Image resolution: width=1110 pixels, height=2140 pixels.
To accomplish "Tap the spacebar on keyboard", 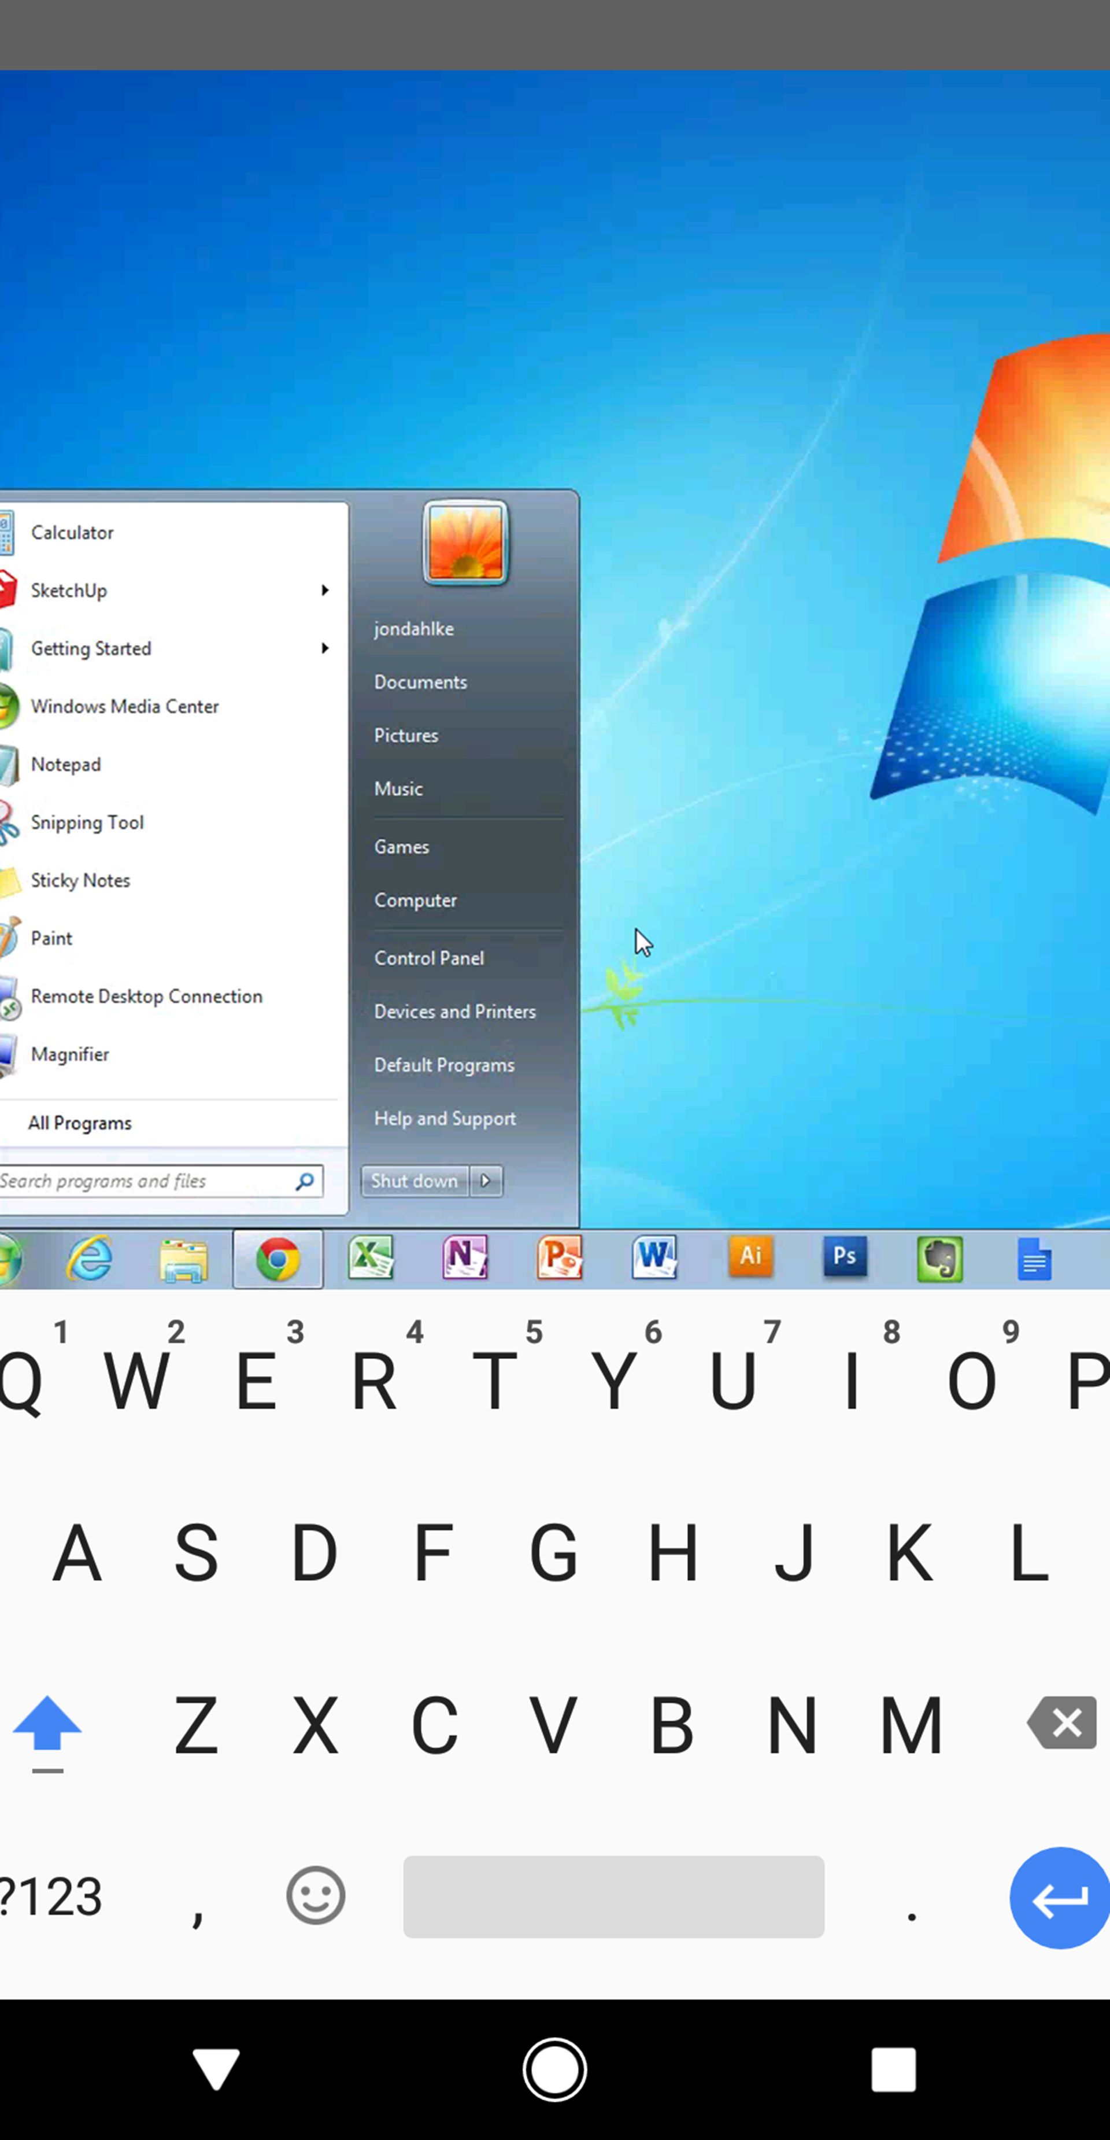I will click(613, 1897).
